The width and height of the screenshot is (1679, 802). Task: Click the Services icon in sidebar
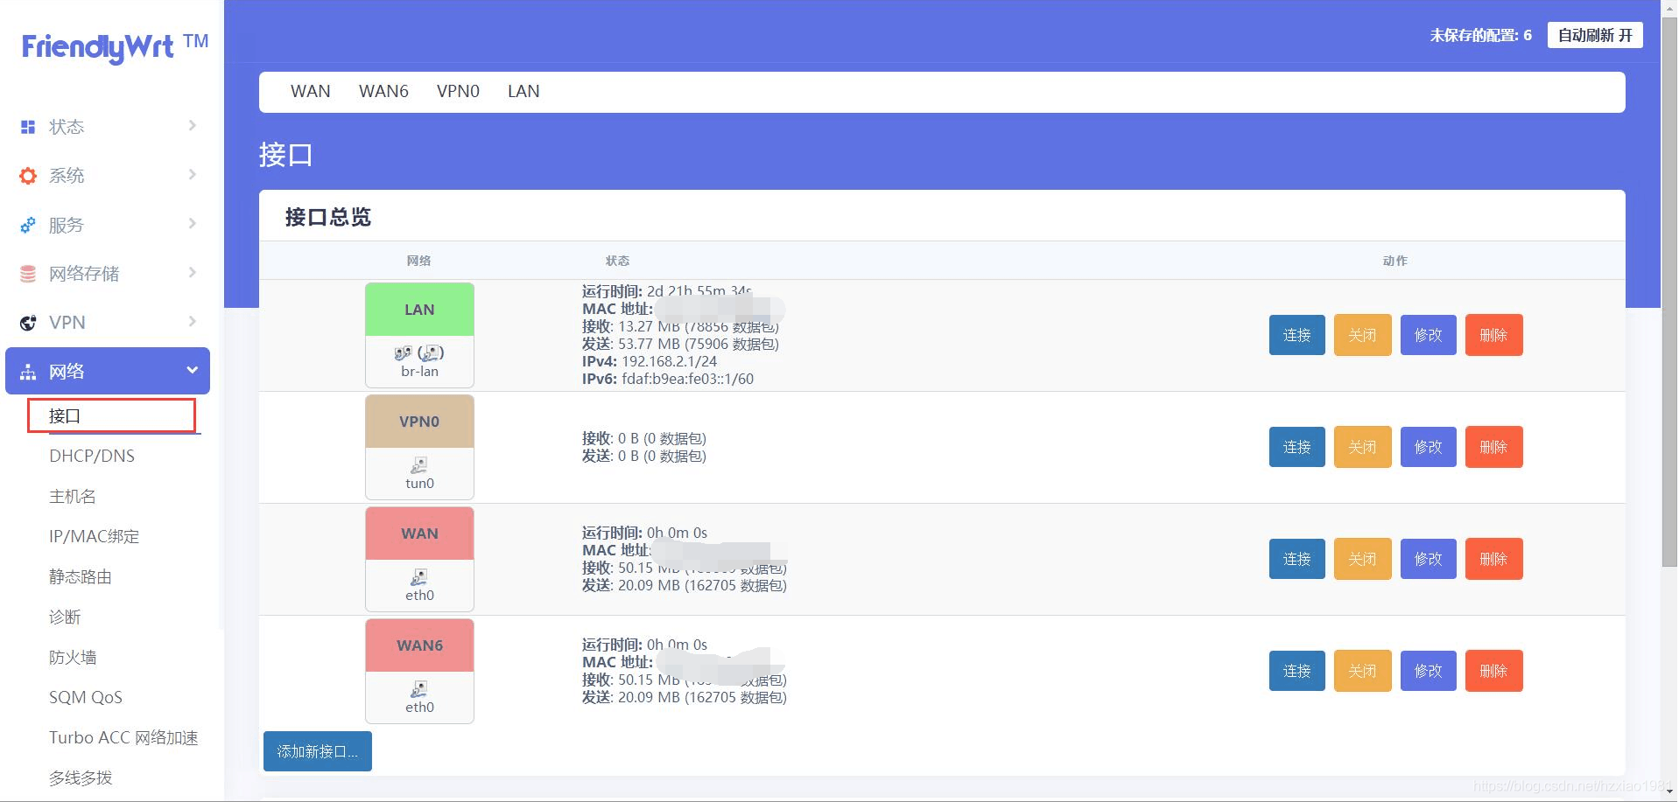tap(28, 225)
